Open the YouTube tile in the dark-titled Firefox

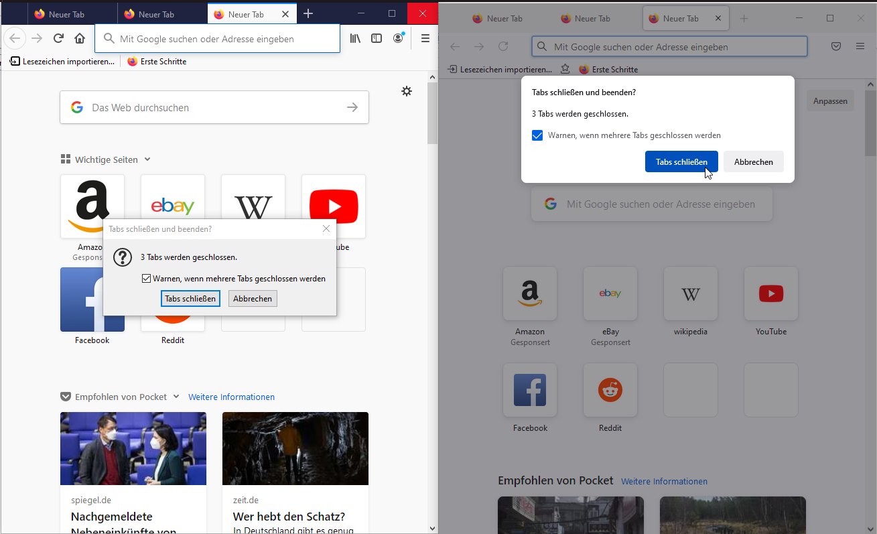pyautogui.click(x=334, y=206)
